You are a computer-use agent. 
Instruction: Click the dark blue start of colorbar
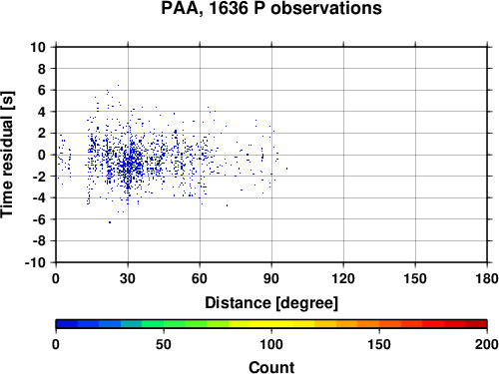point(67,324)
